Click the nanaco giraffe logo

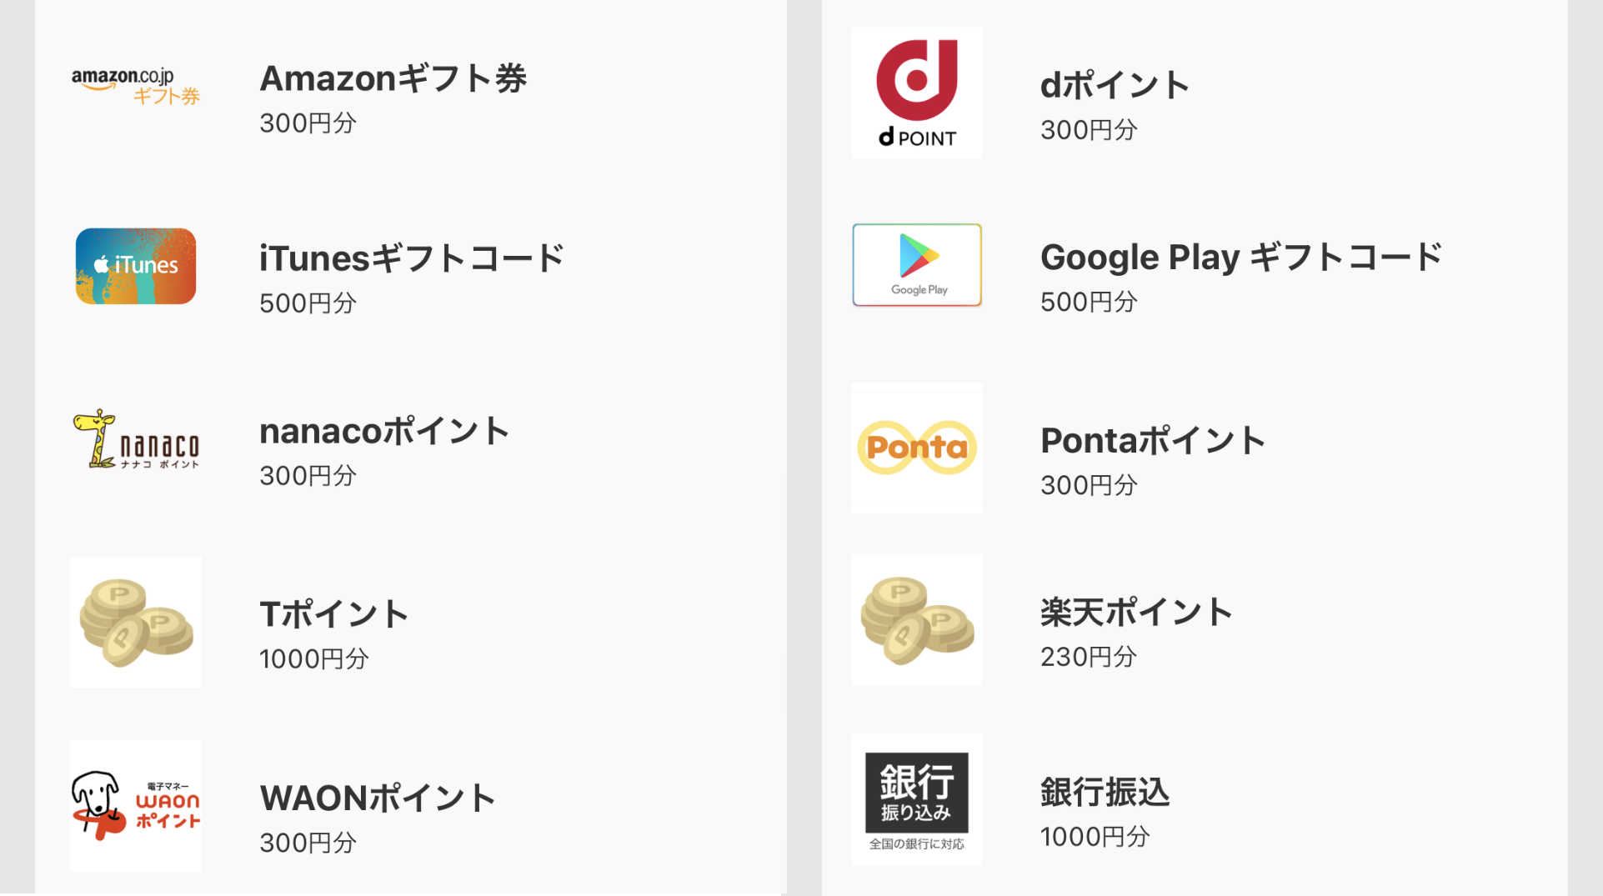point(136,439)
